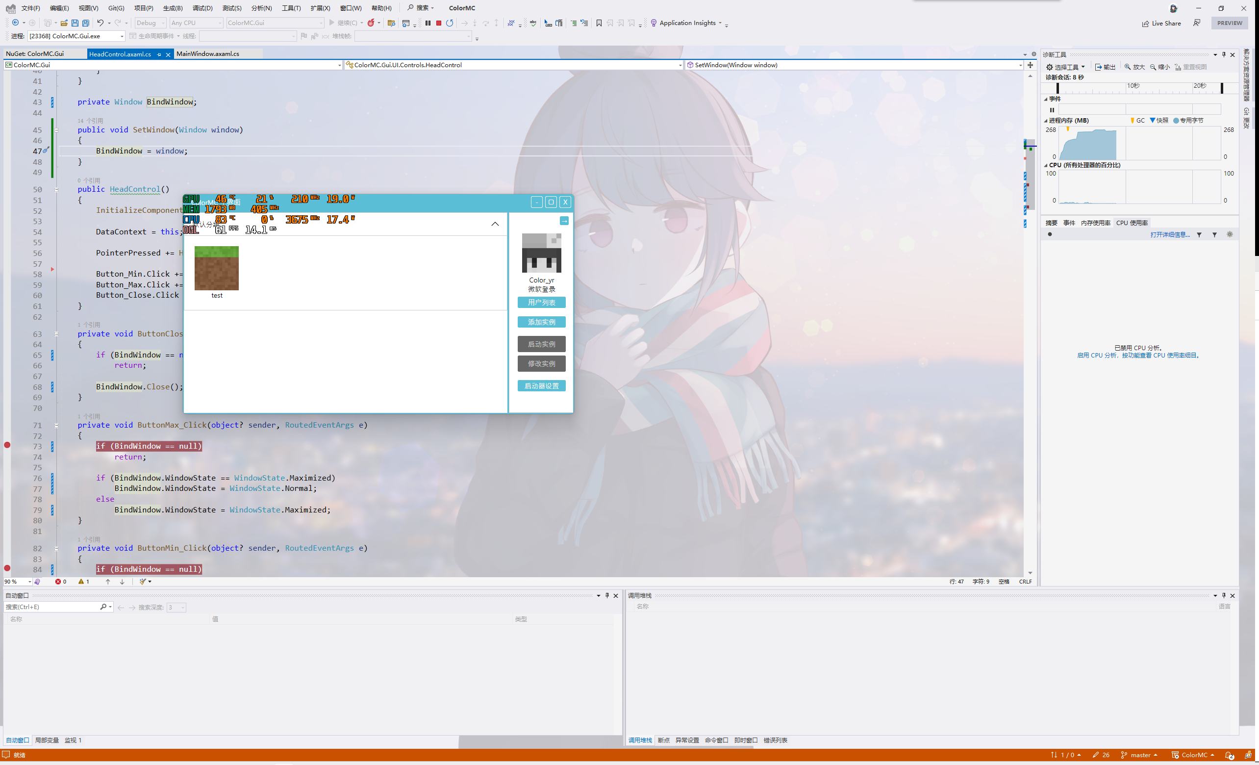
Task: Click the Save All toolbar icon
Action: [86, 23]
